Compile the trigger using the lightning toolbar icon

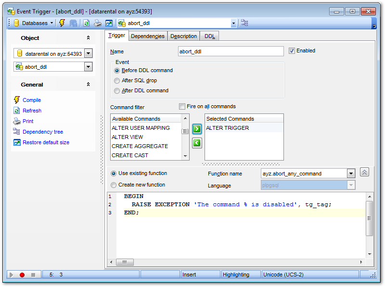[x=62, y=23]
